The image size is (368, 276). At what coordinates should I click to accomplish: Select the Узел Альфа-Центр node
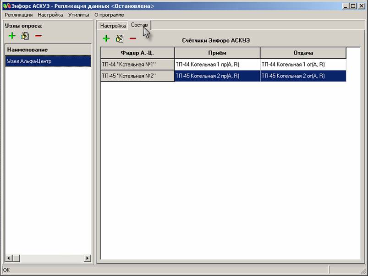click(x=48, y=61)
